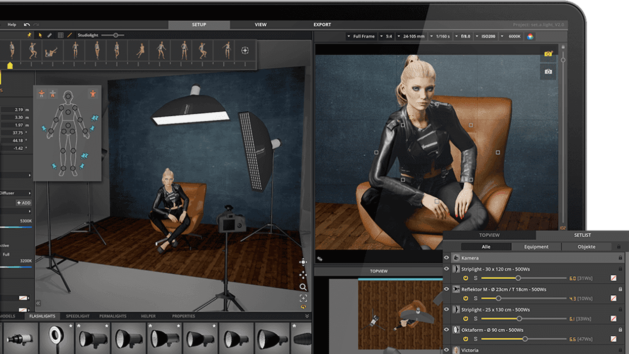Open the 5:4 aspect ratio dropdown

(386, 36)
